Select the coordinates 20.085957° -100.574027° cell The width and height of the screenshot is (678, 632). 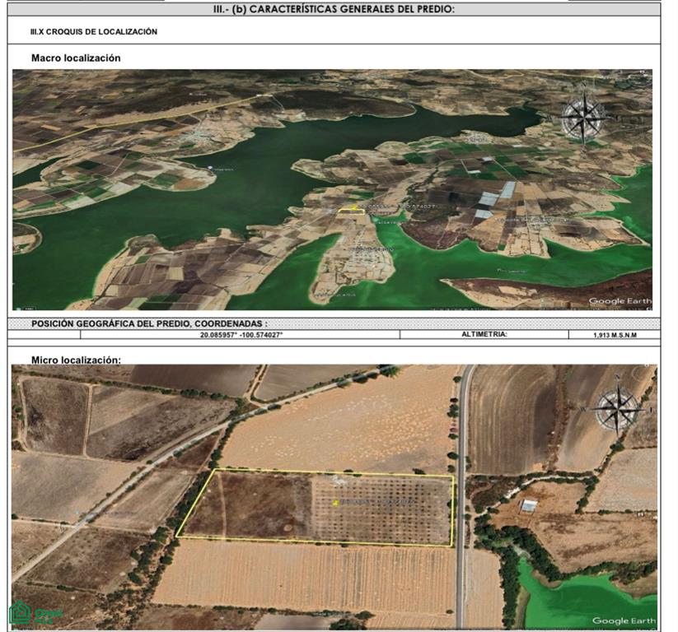tap(240, 334)
